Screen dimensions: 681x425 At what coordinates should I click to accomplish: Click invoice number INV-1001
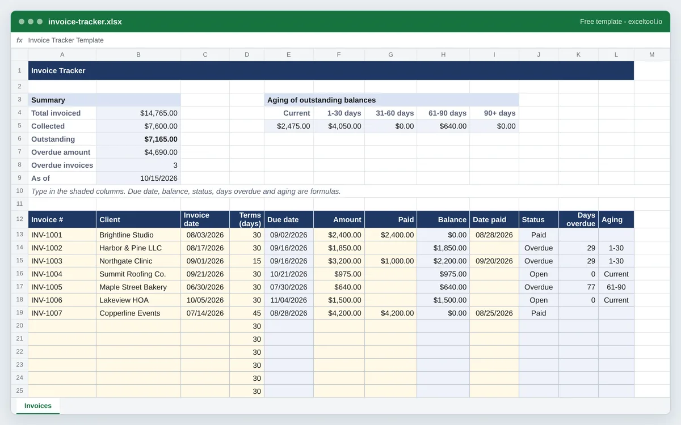(62, 235)
